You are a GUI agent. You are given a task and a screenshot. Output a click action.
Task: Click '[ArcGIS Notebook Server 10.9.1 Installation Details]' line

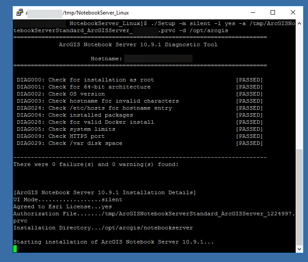pyautogui.click(x=105, y=193)
